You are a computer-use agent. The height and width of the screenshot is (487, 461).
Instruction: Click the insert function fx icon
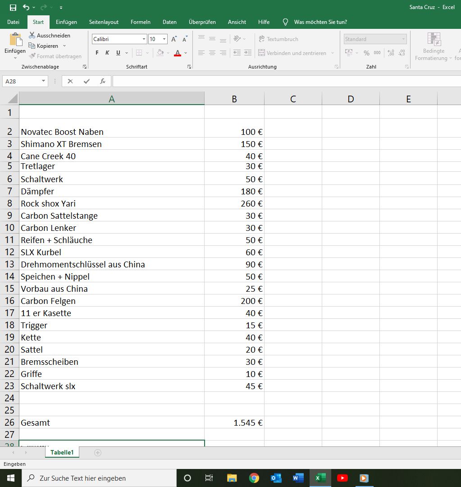pyautogui.click(x=103, y=81)
